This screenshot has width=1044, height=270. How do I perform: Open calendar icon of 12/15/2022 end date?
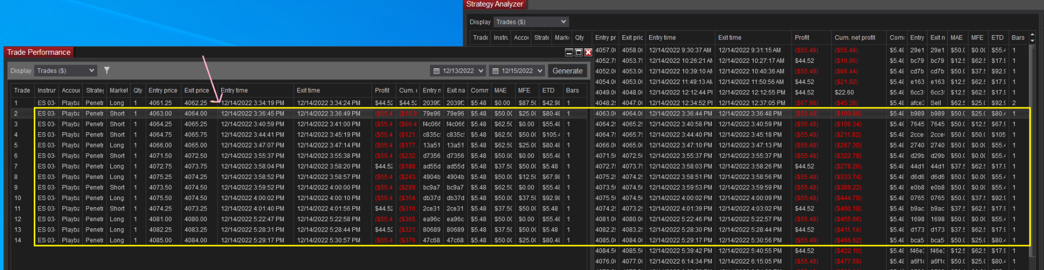tap(495, 71)
